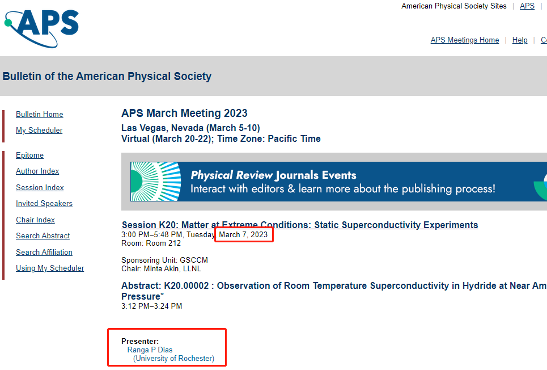
Task: Click the sunburst graphic on the banner
Action: [x=155, y=182]
